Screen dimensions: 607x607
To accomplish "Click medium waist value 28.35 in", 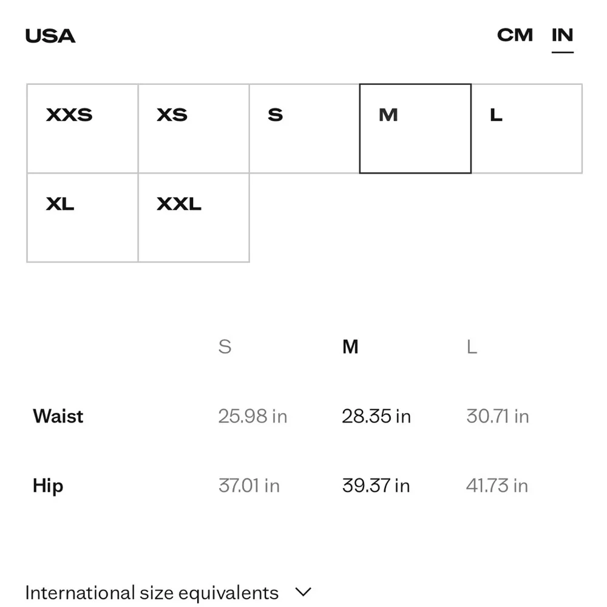I will pos(376,416).
